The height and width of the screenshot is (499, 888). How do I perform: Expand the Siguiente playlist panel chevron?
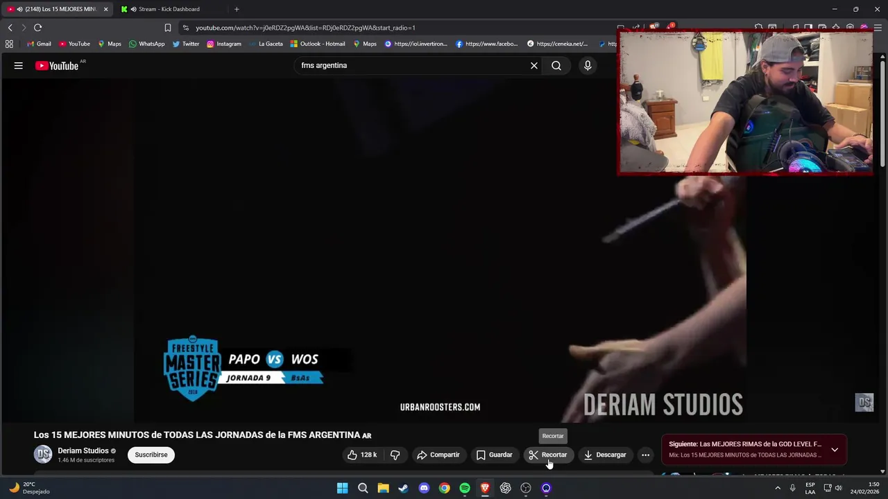tap(835, 450)
